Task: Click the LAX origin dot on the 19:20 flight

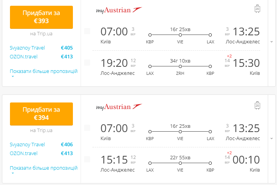Action: (150, 66)
